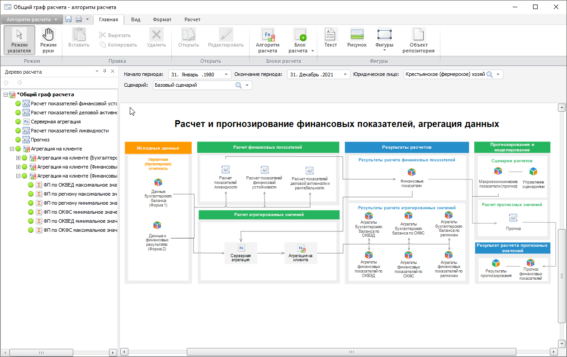This screenshot has width=567, height=357.
Task: Open the Алгоритм расчета main menu button
Action: click(32, 19)
